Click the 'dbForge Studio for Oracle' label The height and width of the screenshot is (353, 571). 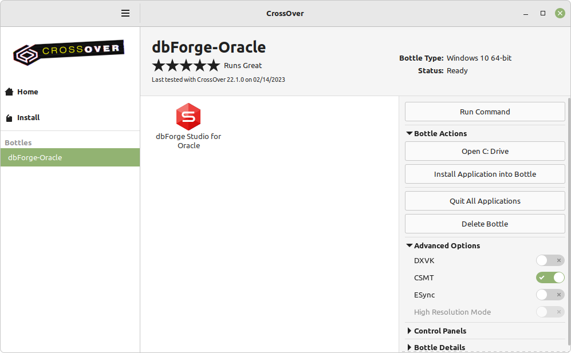click(188, 141)
